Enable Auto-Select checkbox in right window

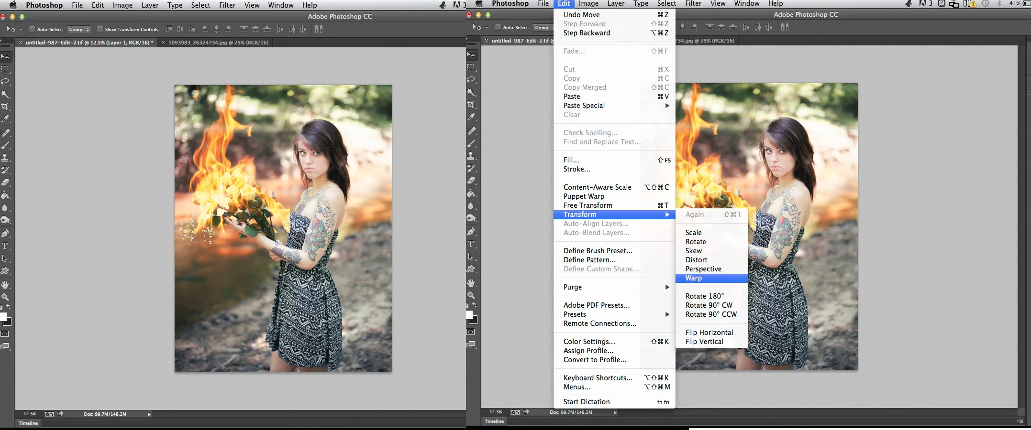(498, 27)
